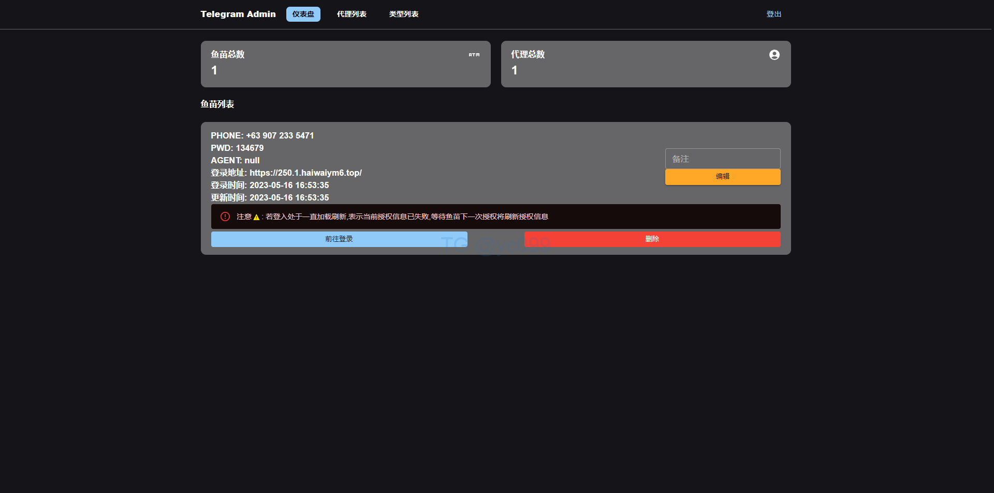Screen dimensions: 994x493
Task: Click the 登出 logout link
Action: (773, 14)
